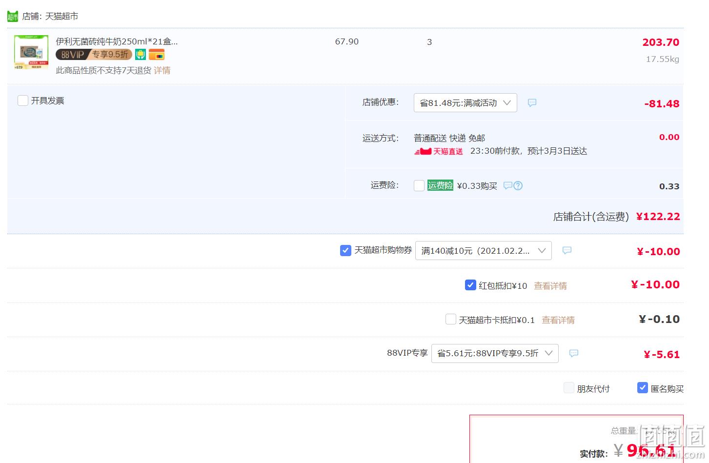Image resolution: width=709 pixels, height=463 pixels.
Task: Expand the 省81.48元:满减活动 dropdown
Action: pyautogui.click(x=465, y=103)
